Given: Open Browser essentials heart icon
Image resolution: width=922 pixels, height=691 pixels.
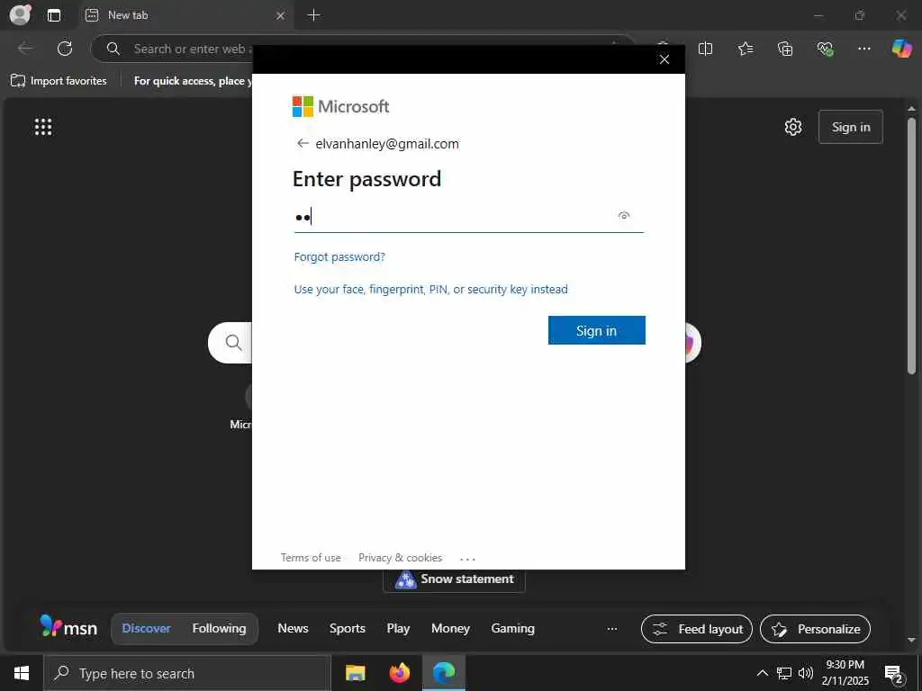Looking at the screenshot, I should (825, 49).
